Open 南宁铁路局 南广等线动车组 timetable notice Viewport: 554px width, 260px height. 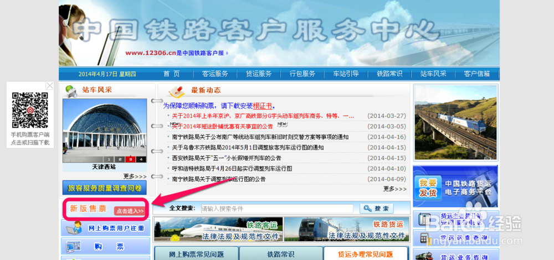click(x=260, y=137)
